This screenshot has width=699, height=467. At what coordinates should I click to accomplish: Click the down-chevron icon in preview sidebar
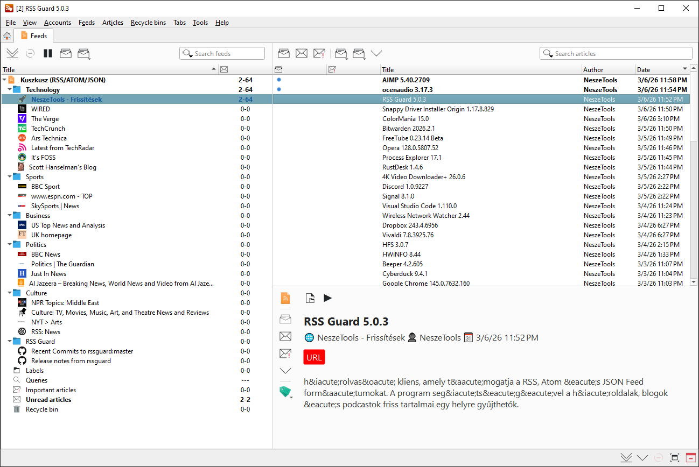pos(285,371)
